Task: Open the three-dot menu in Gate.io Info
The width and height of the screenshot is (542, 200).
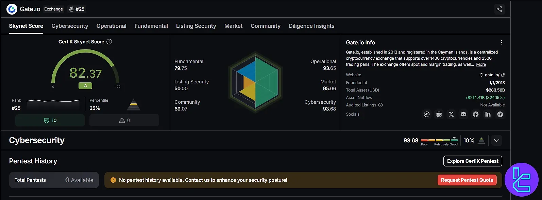Action: [x=501, y=42]
